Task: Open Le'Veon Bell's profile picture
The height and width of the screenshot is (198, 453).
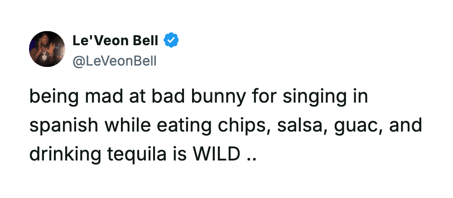Action: [x=47, y=49]
